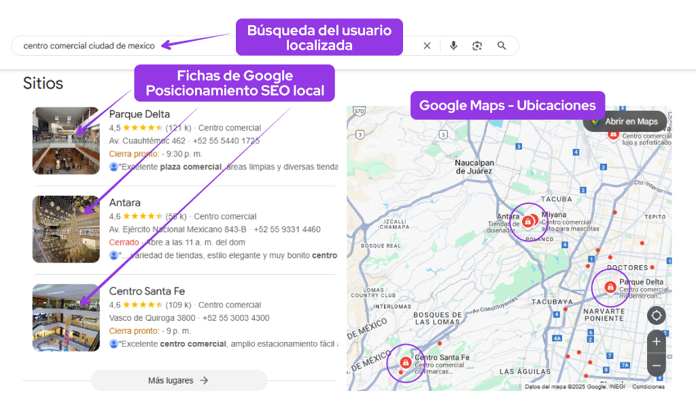Click the 'Naucalpan de Juárez' map label

point(474,167)
